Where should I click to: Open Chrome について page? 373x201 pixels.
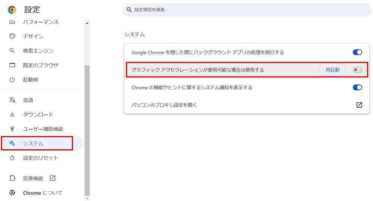click(x=42, y=193)
